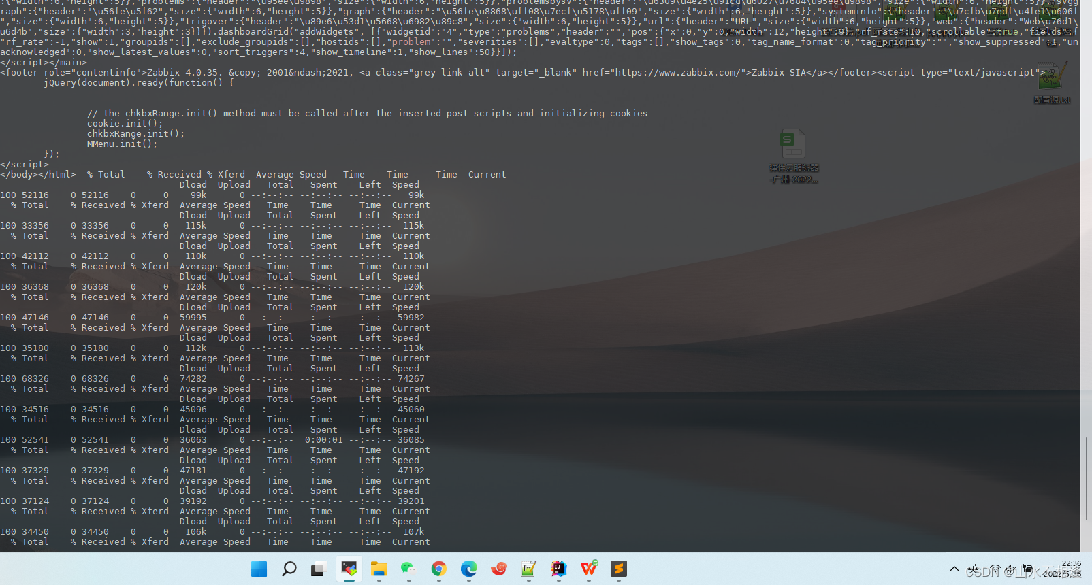Switch to Google Chrome in the taskbar
Screen dimensions: 1092x585
tap(439, 569)
